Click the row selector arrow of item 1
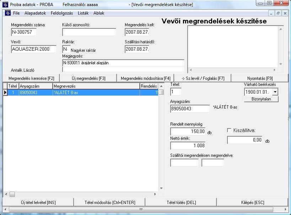Viewport: 291px width, 215px height. [5, 93]
